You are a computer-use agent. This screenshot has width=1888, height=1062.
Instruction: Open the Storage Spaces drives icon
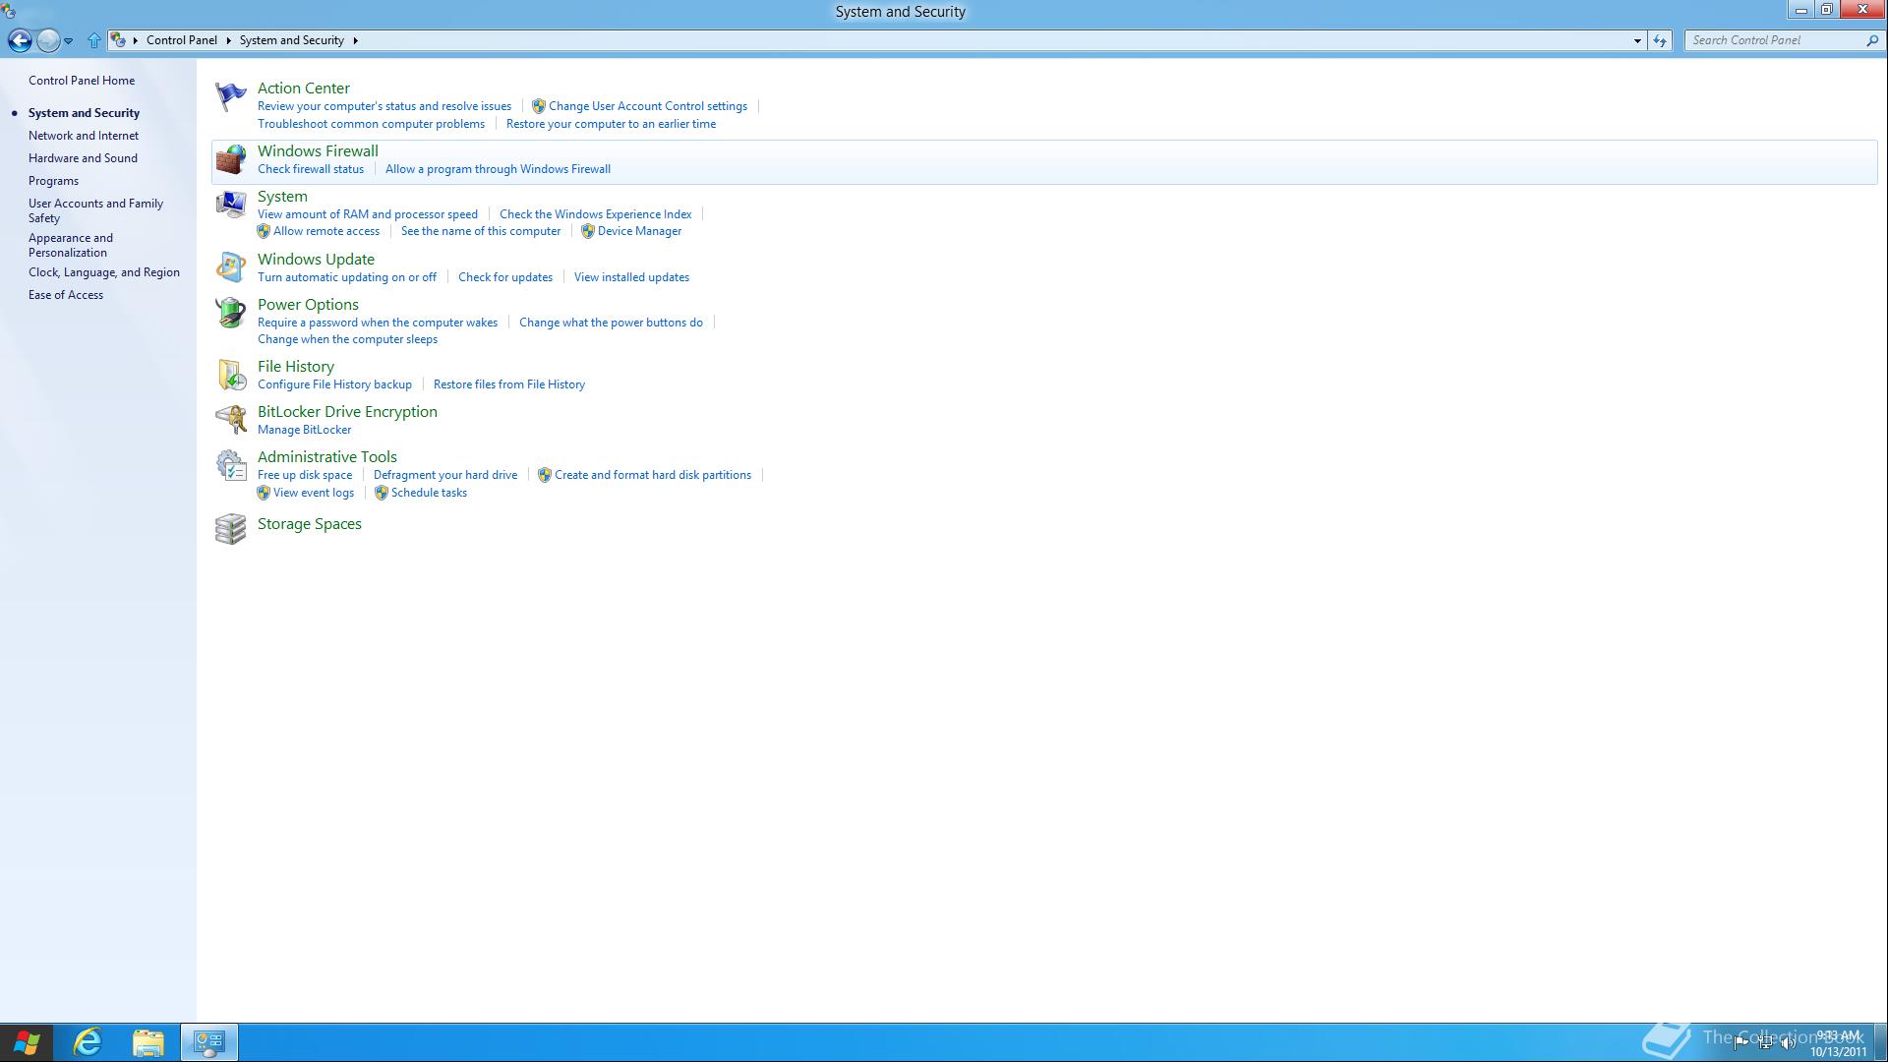click(231, 529)
